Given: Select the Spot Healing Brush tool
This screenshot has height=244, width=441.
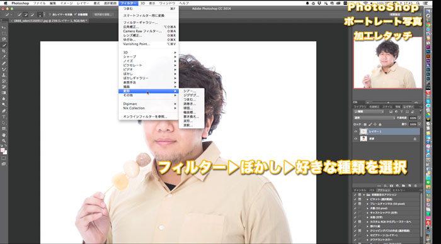Looking at the screenshot, I should click(x=4, y=63).
